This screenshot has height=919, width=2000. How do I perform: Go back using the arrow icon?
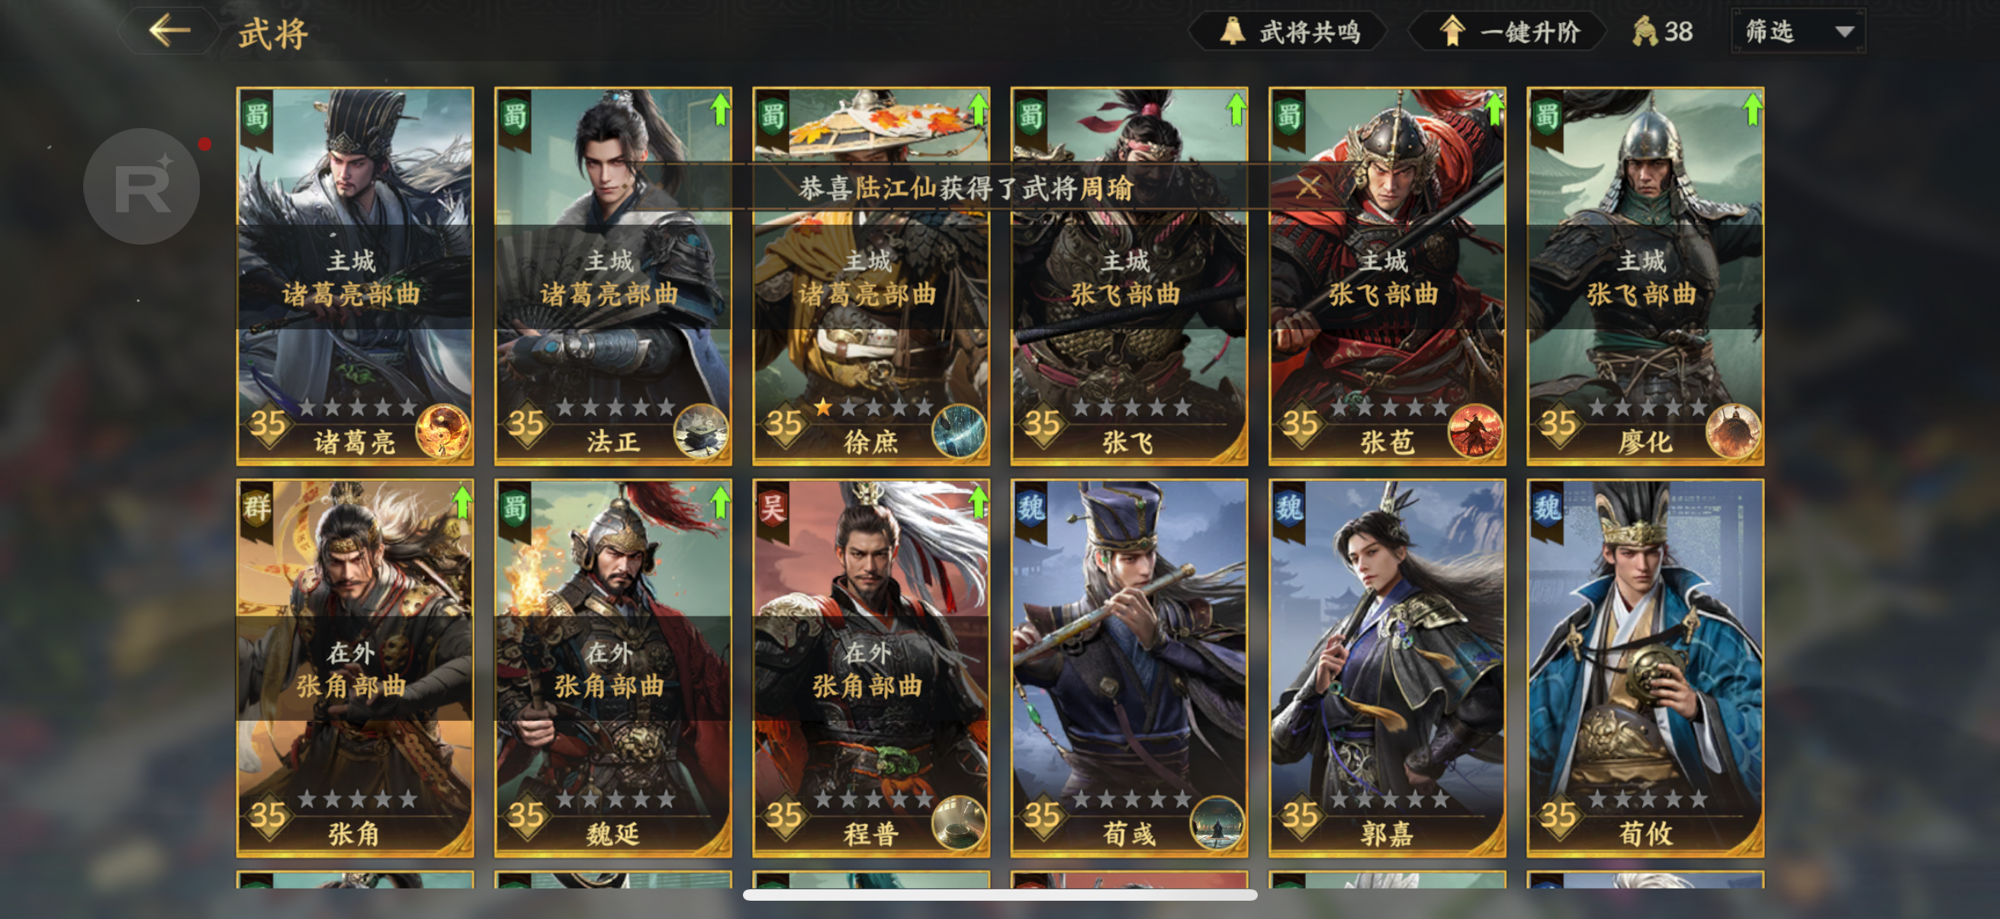(169, 31)
